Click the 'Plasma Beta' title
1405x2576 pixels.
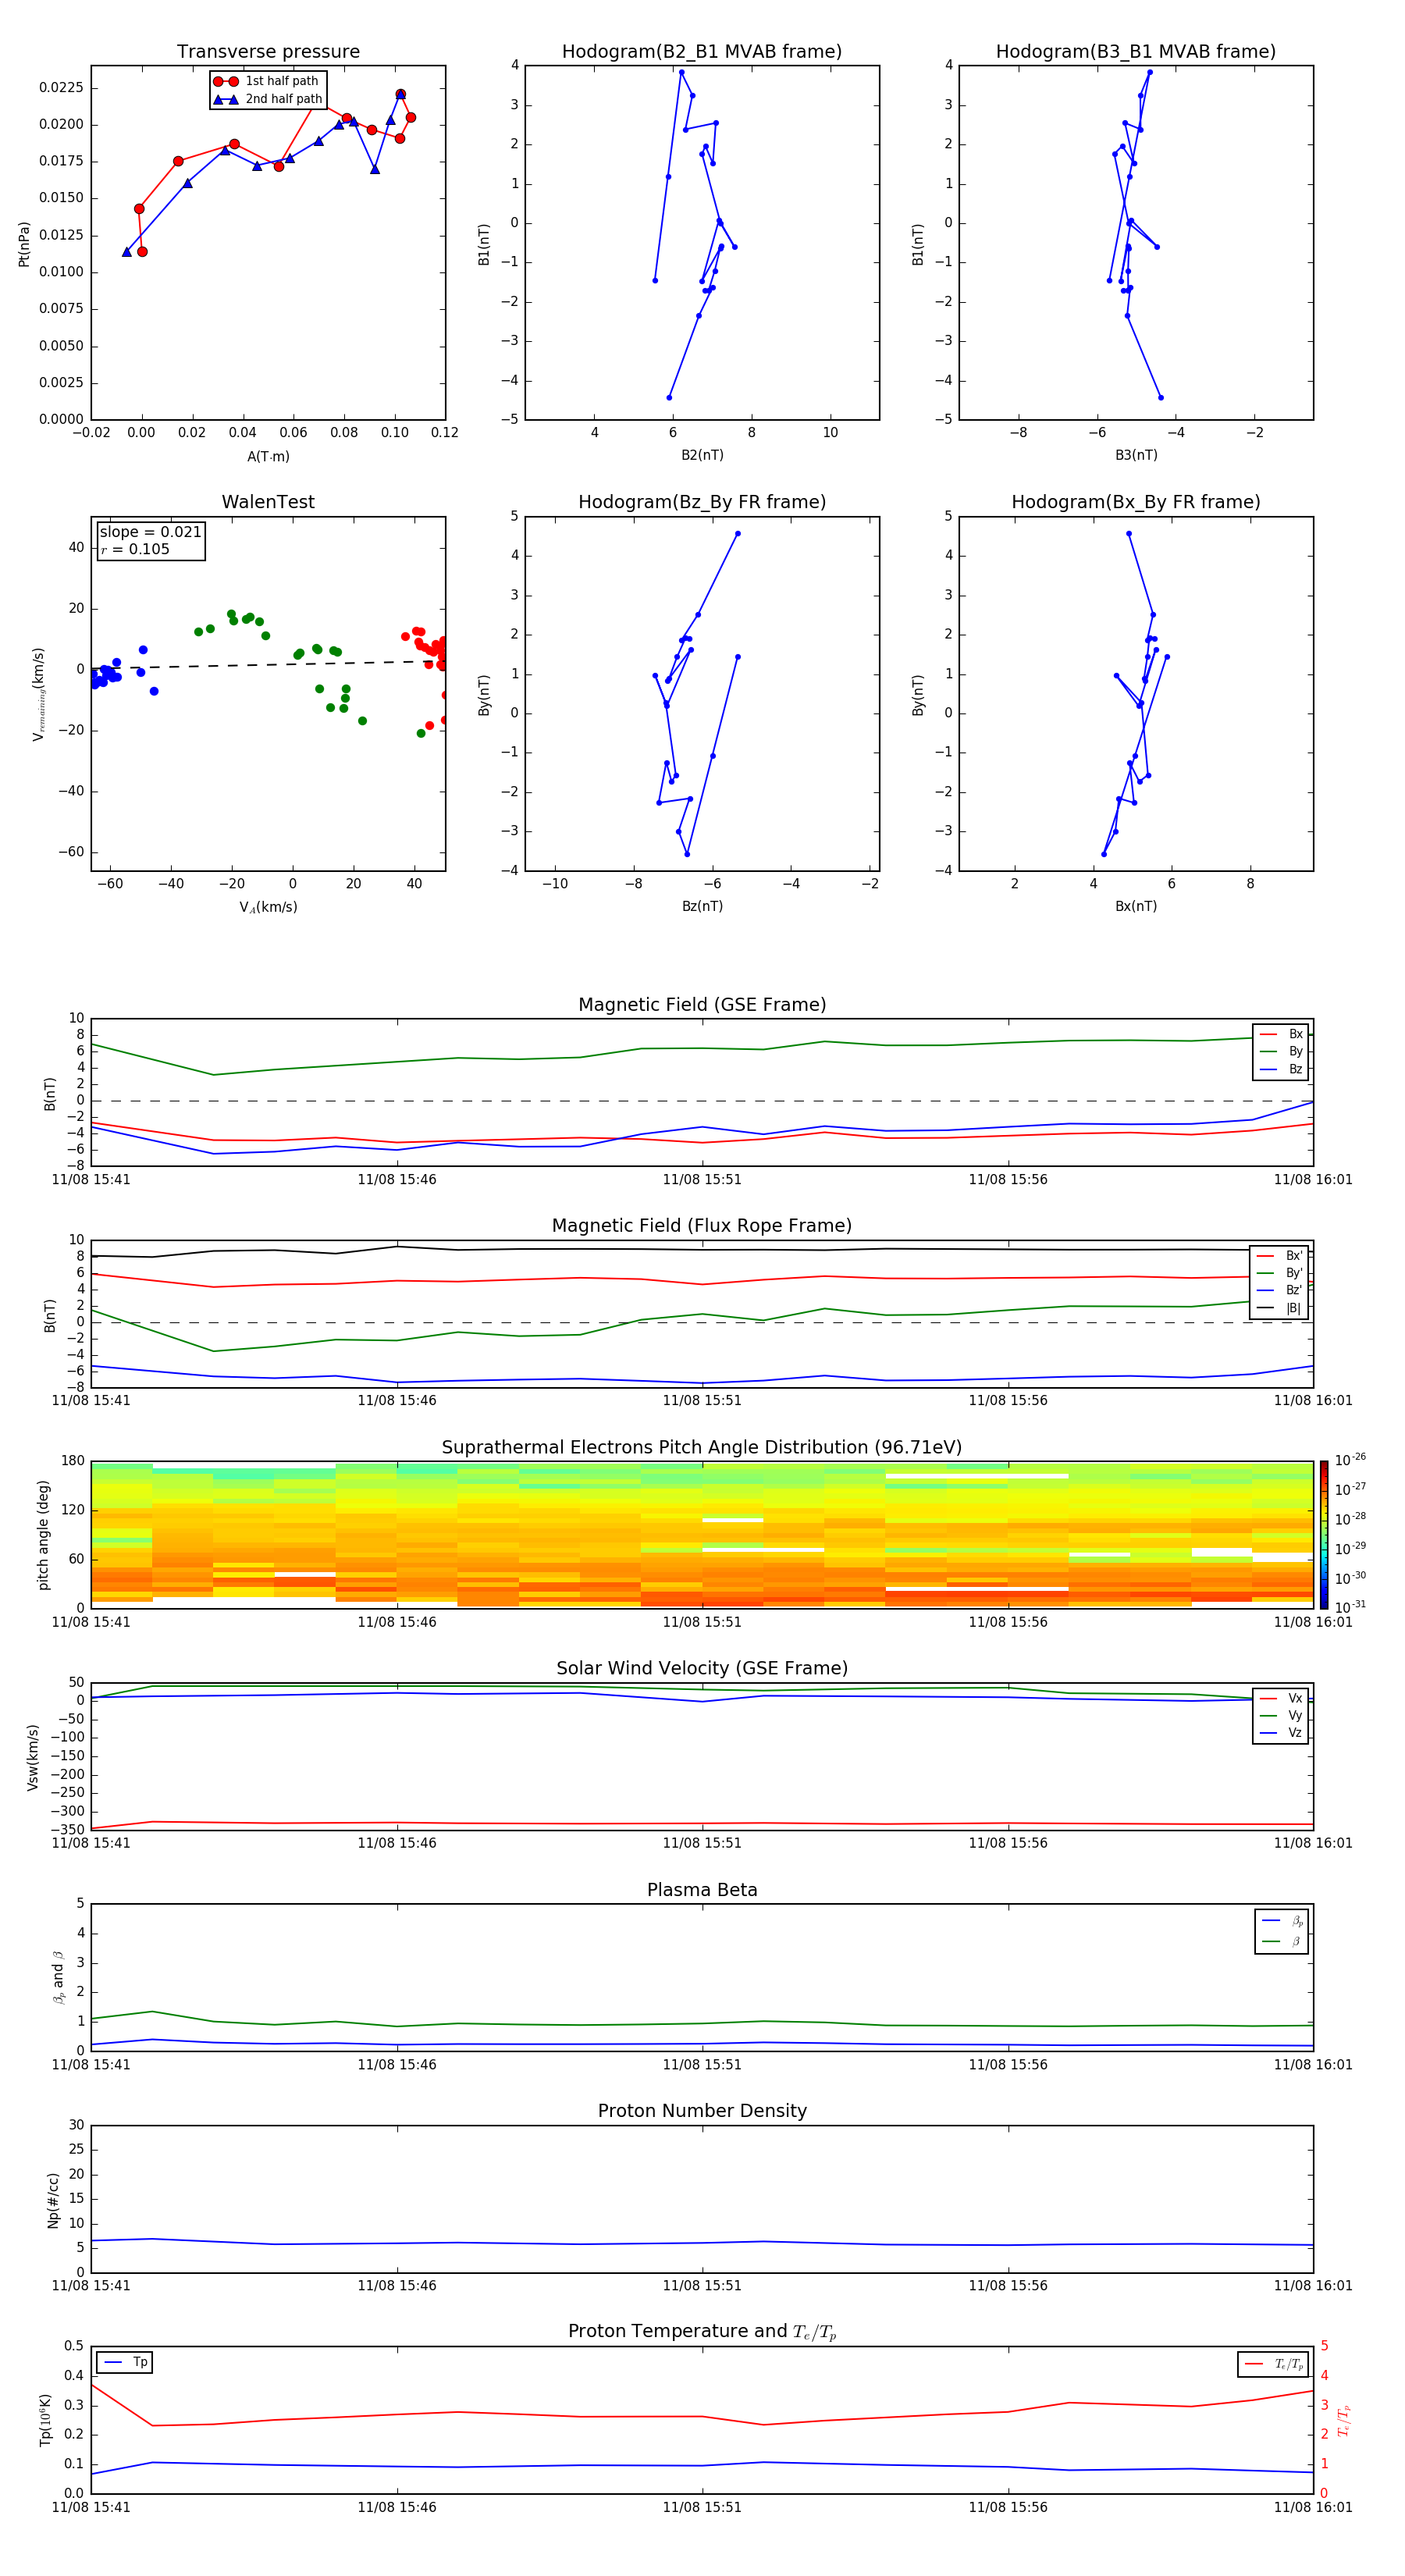pos(702,1890)
